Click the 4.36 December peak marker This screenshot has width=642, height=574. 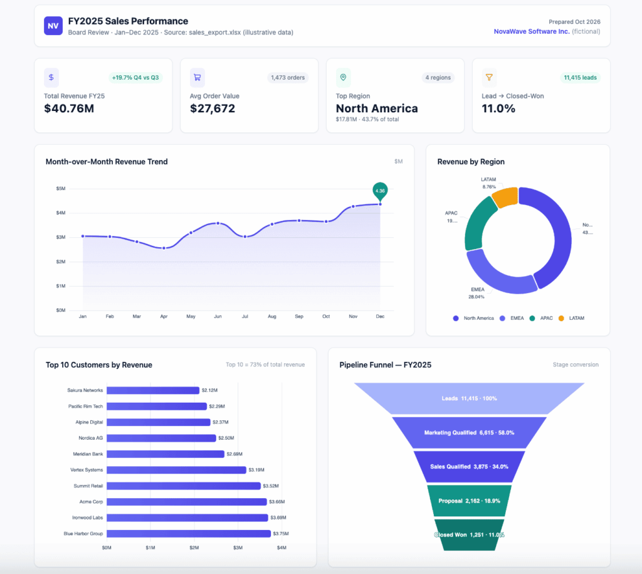(x=380, y=191)
